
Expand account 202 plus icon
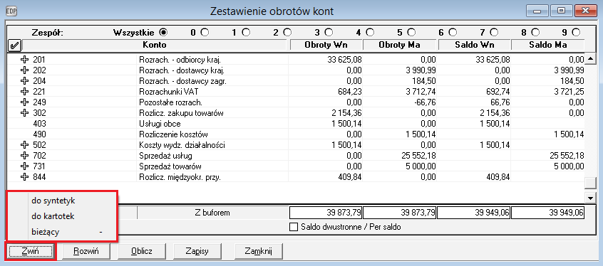(25, 70)
